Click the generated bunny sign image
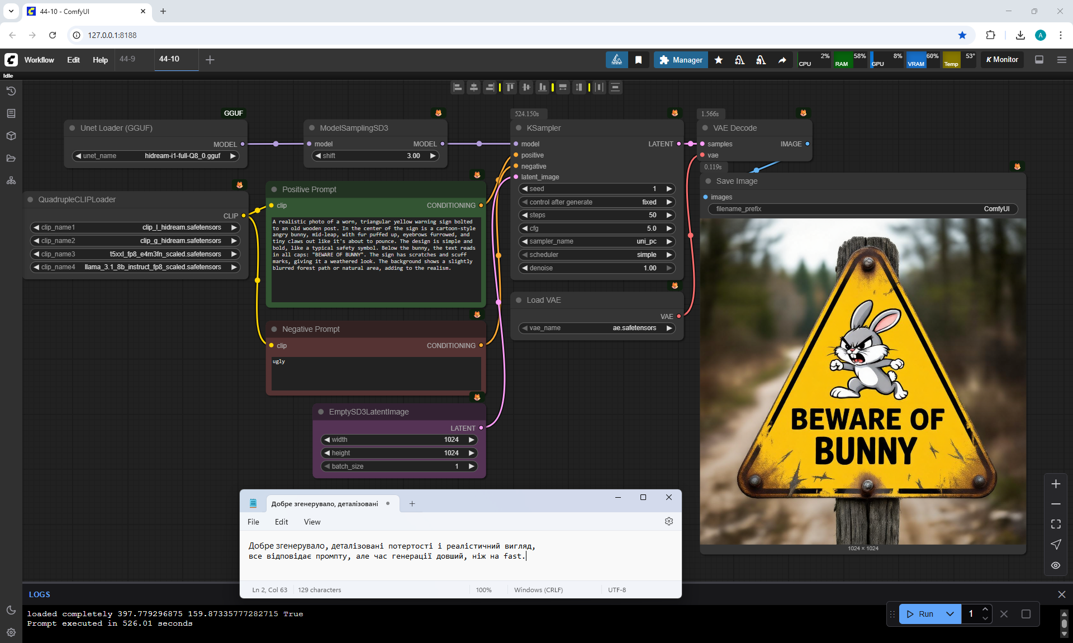 [x=862, y=381]
